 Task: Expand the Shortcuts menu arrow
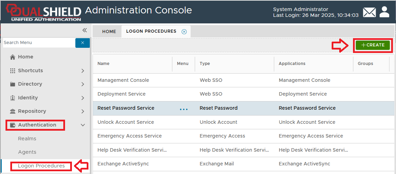point(83,71)
